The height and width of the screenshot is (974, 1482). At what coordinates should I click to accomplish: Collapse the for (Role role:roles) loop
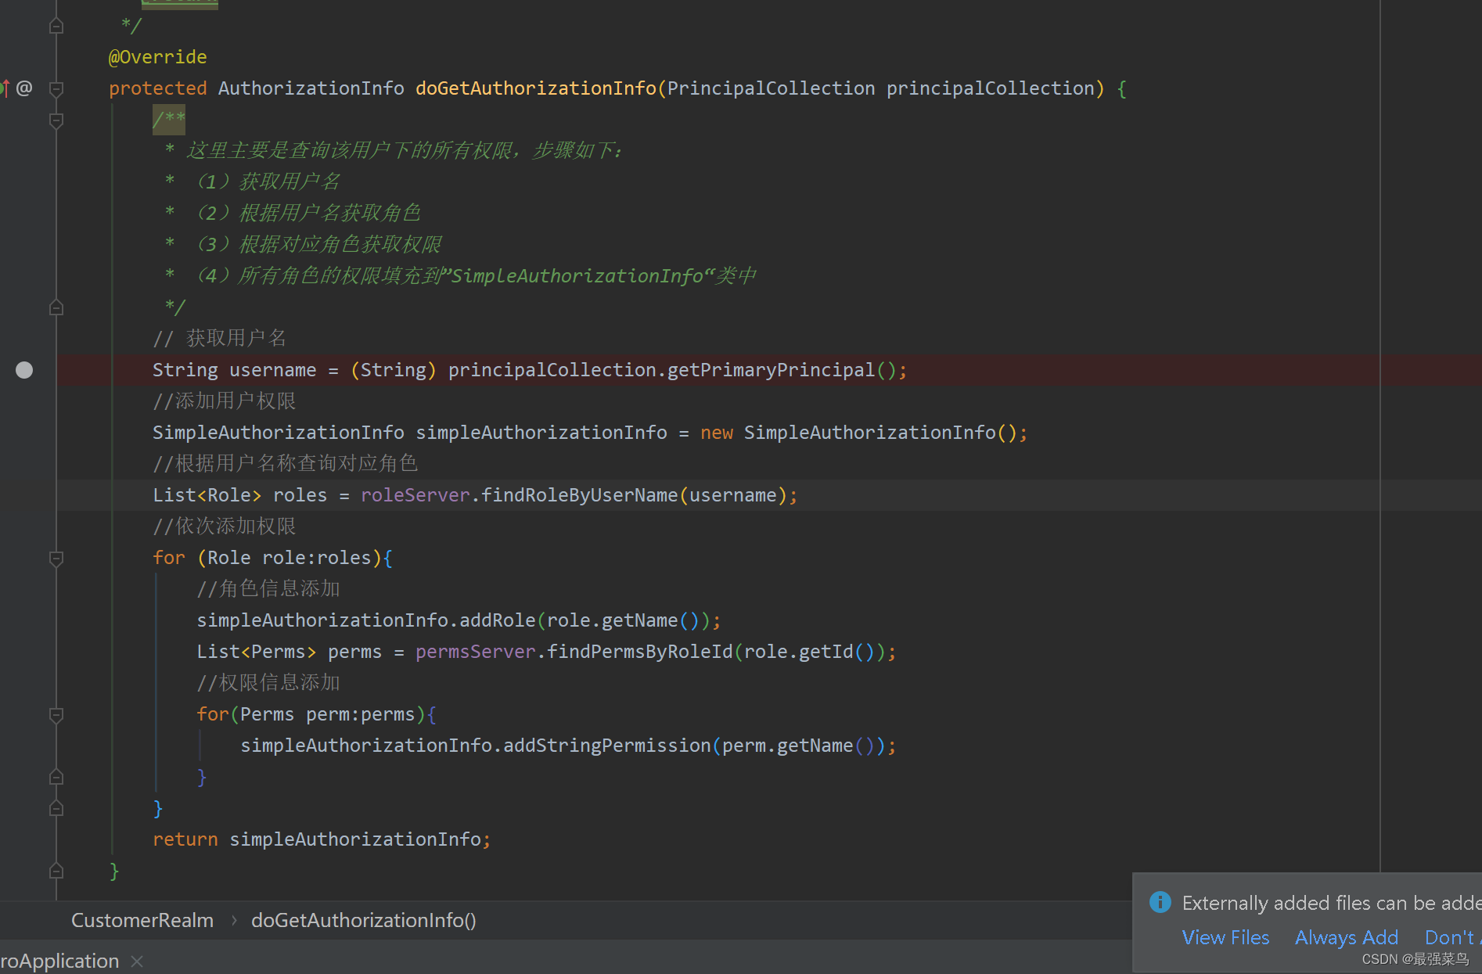pyautogui.click(x=56, y=558)
